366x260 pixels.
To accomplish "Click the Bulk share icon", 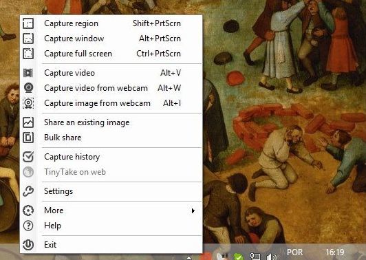I will 28,138.
